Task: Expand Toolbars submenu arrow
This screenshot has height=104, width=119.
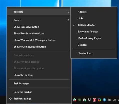Action: tap(68, 12)
